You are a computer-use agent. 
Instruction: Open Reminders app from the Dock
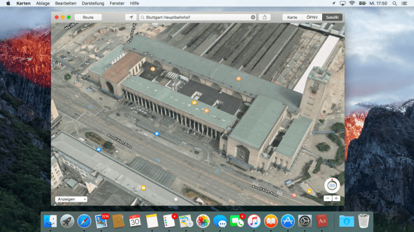169,221
